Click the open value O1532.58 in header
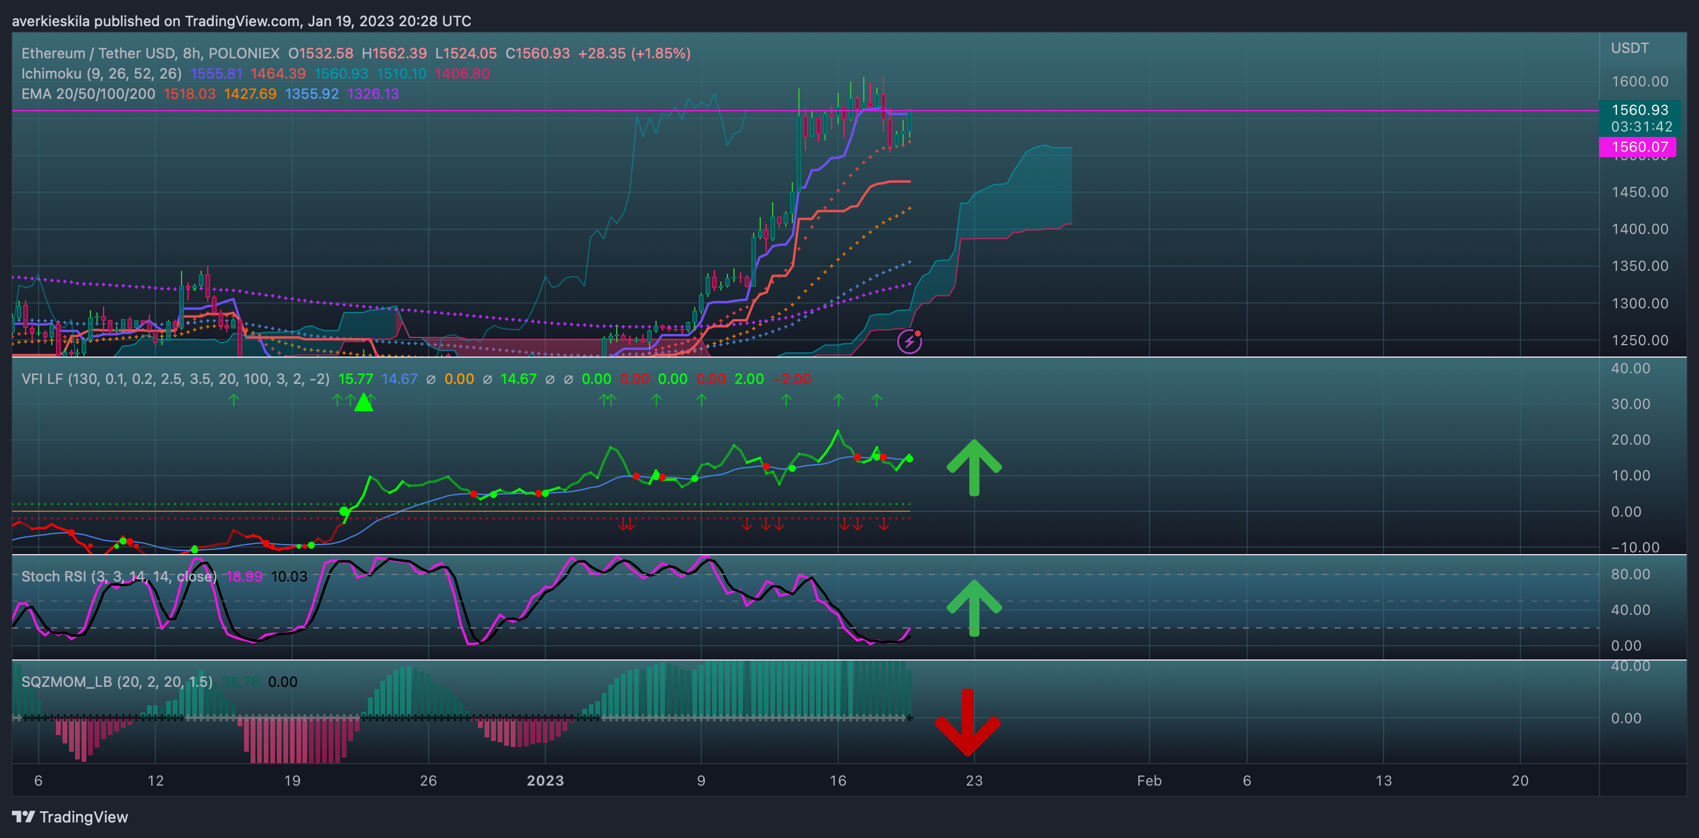Image resolution: width=1699 pixels, height=838 pixels. 320,53
